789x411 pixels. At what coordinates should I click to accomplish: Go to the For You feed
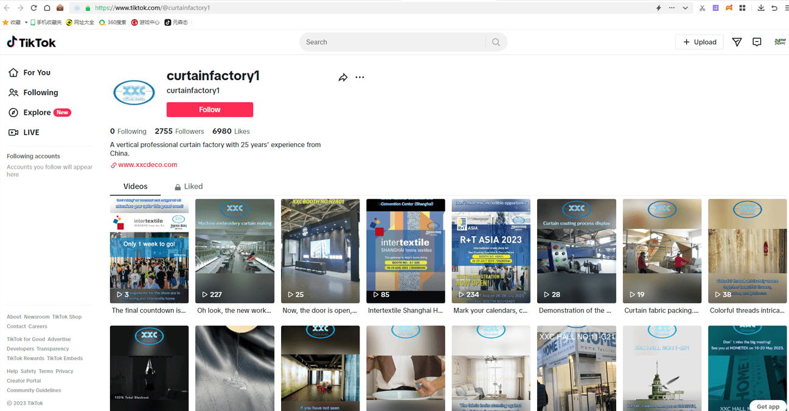(x=36, y=72)
